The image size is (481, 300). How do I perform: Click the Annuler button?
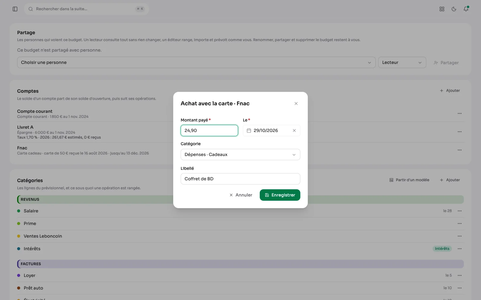(x=241, y=195)
